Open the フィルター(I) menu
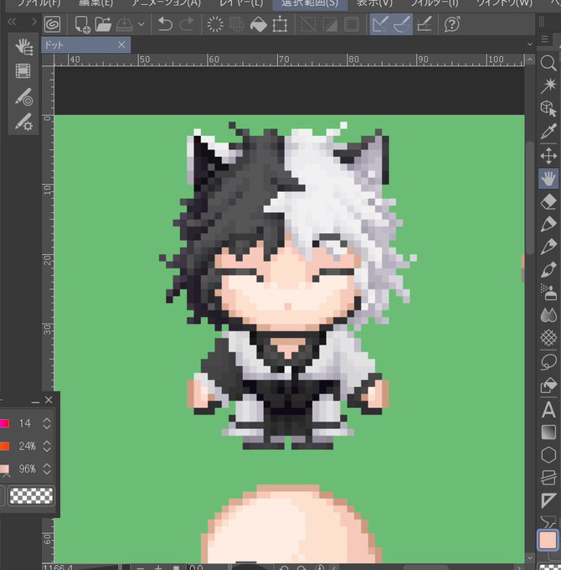Image resolution: width=561 pixels, height=570 pixels. click(x=435, y=3)
